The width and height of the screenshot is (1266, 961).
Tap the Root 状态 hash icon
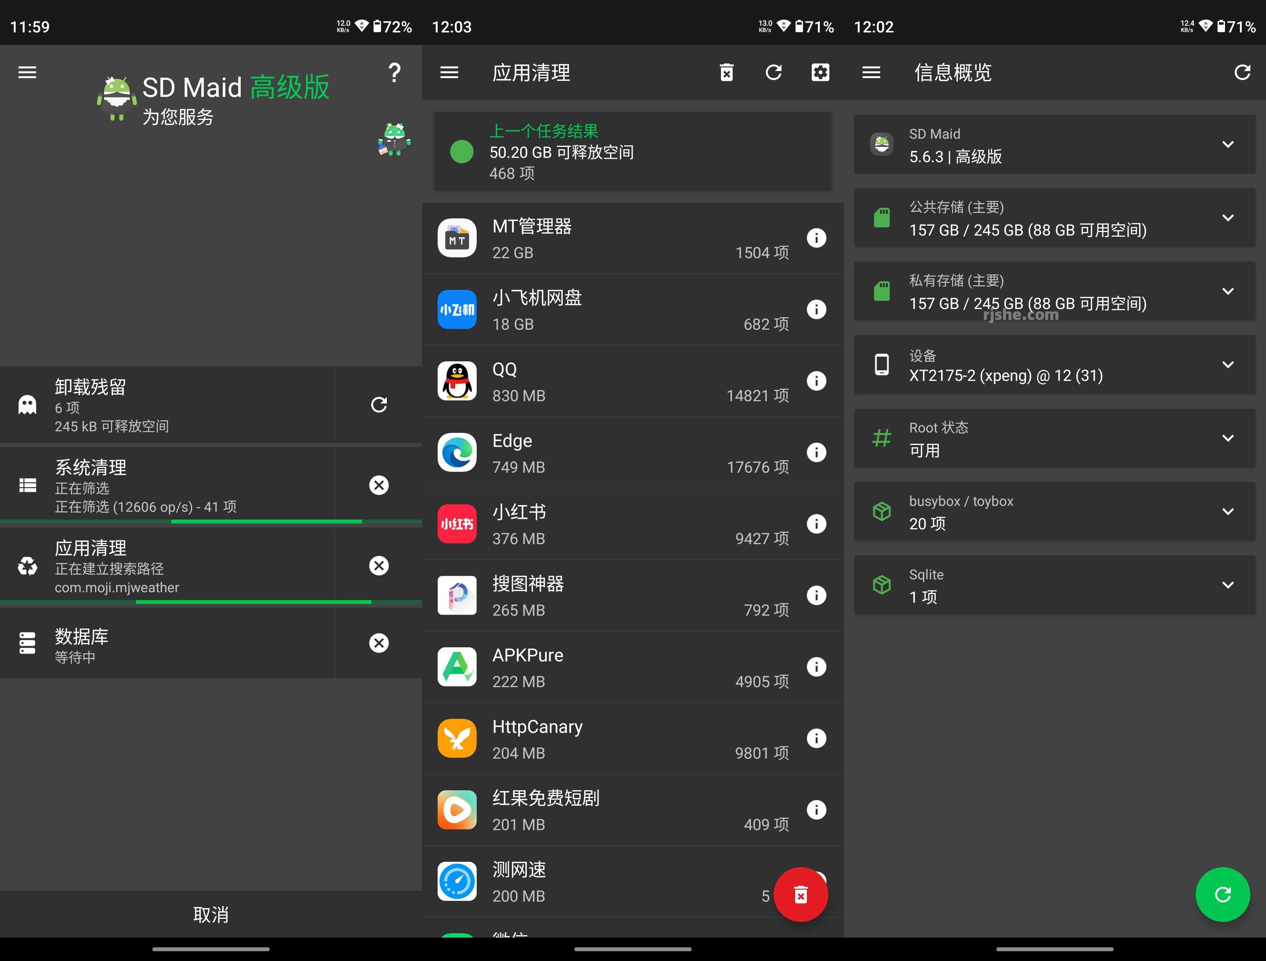(882, 438)
